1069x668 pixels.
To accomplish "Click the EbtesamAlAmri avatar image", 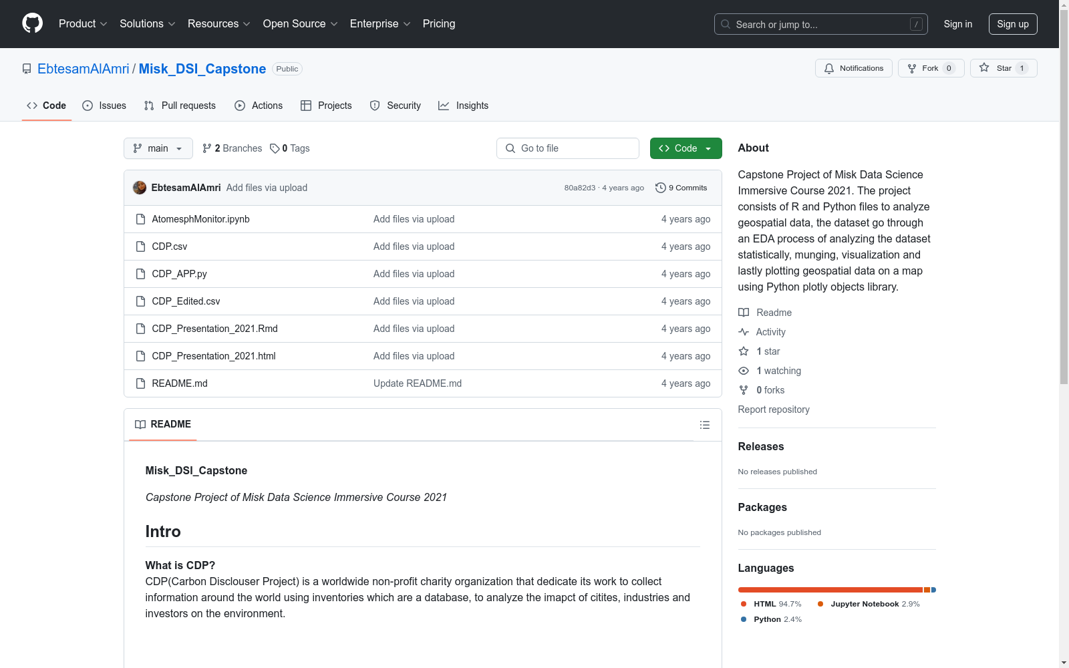I will pos(140,188).
